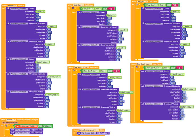196x137 pixels.
Task: Select the call For_Focus_Out Request Focus block
Action: 27,130
